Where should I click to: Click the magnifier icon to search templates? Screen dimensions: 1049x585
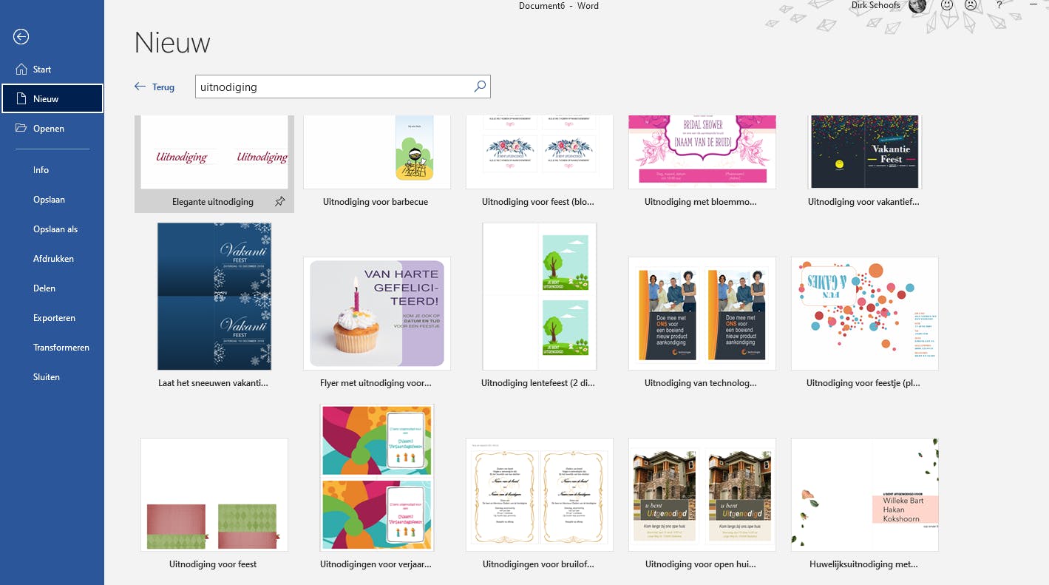click(x=481, y=87)
